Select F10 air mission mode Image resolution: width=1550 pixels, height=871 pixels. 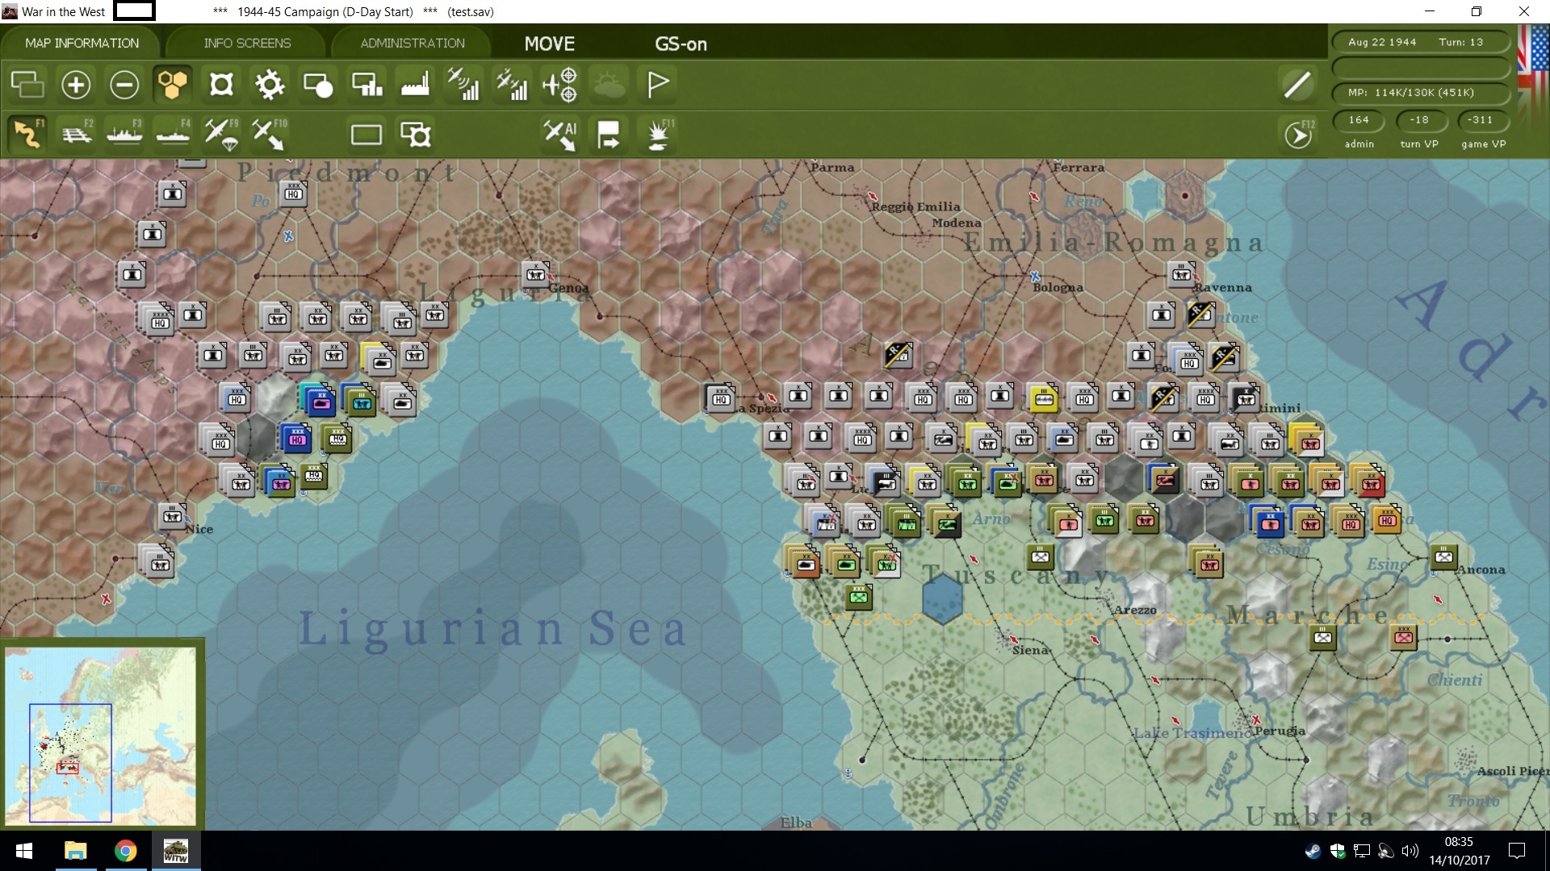tap(270, 134)
